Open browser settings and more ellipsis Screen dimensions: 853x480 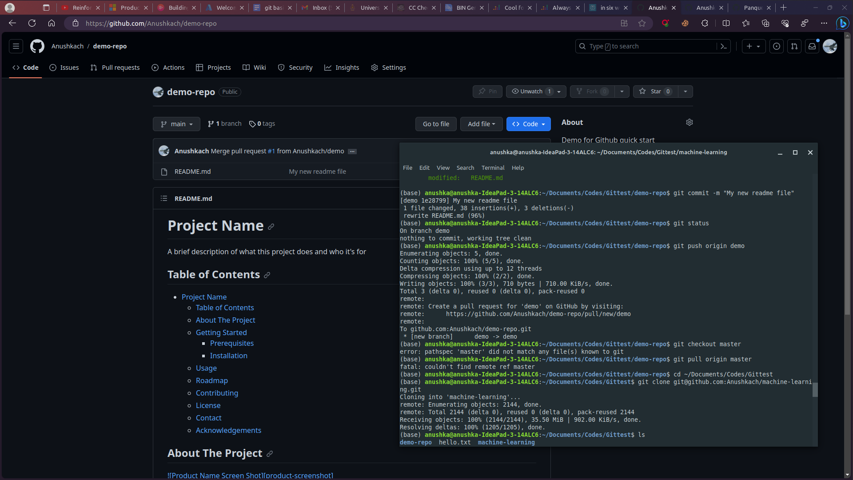[x=824, y=23]
